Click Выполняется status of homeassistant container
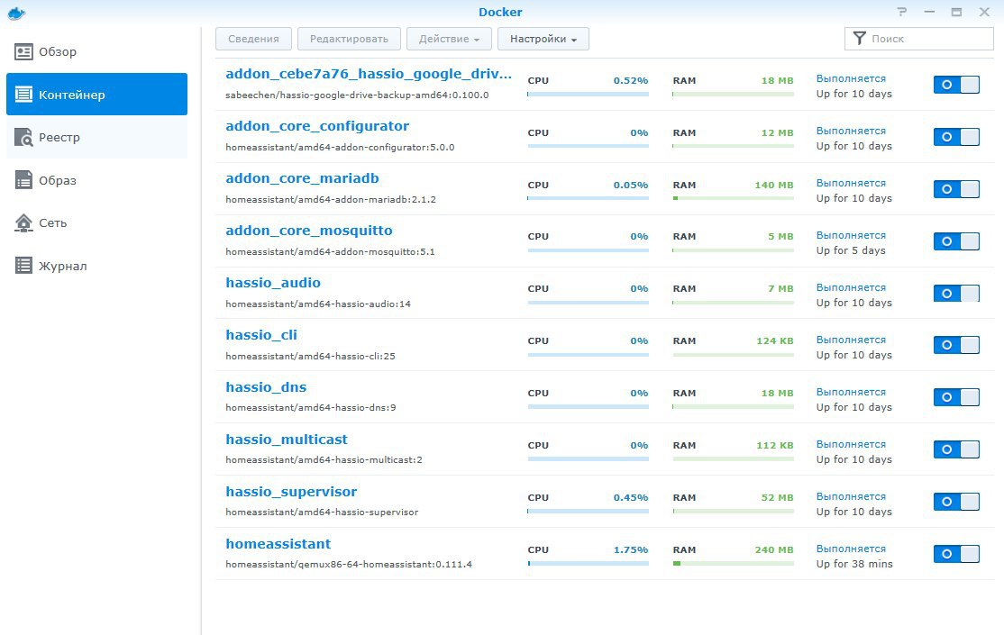This screenshot has height=635, width=1004. (x=851, y=549)
